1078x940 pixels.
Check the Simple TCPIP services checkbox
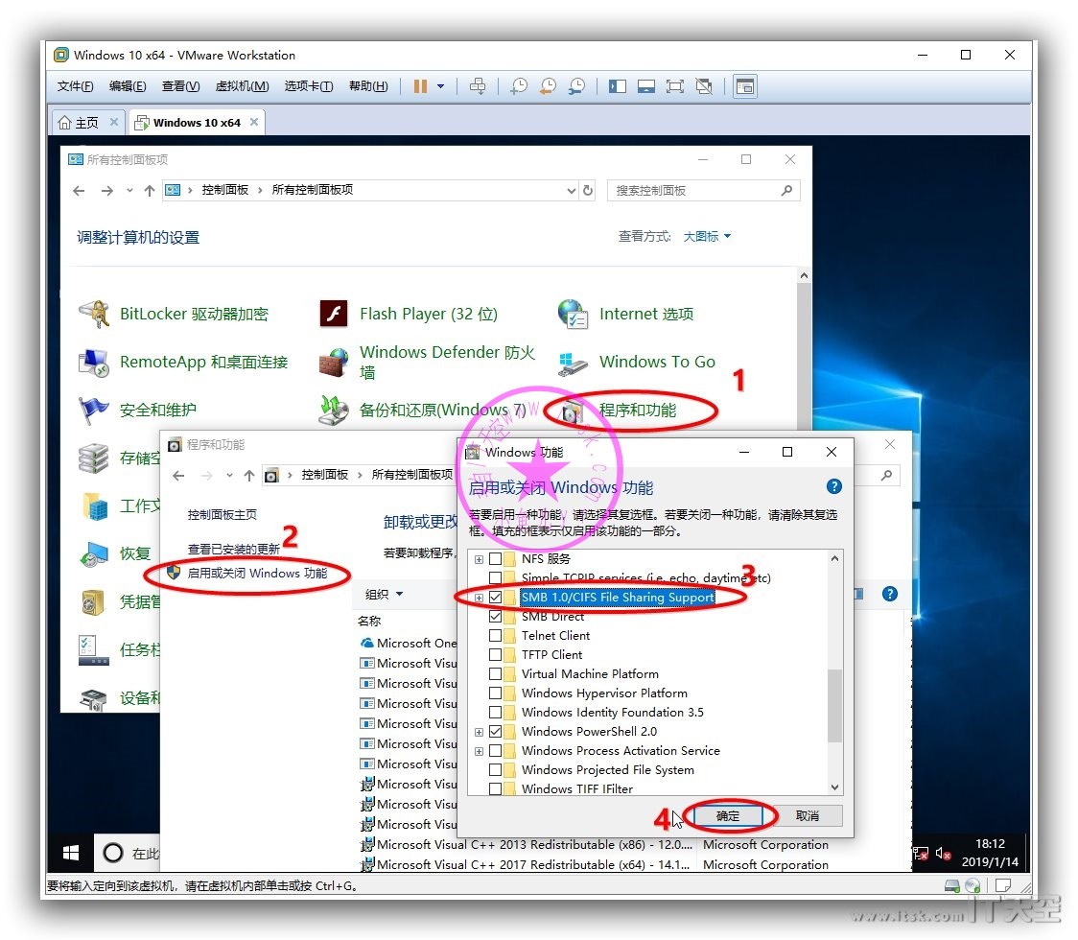click(x=495, y=577)
